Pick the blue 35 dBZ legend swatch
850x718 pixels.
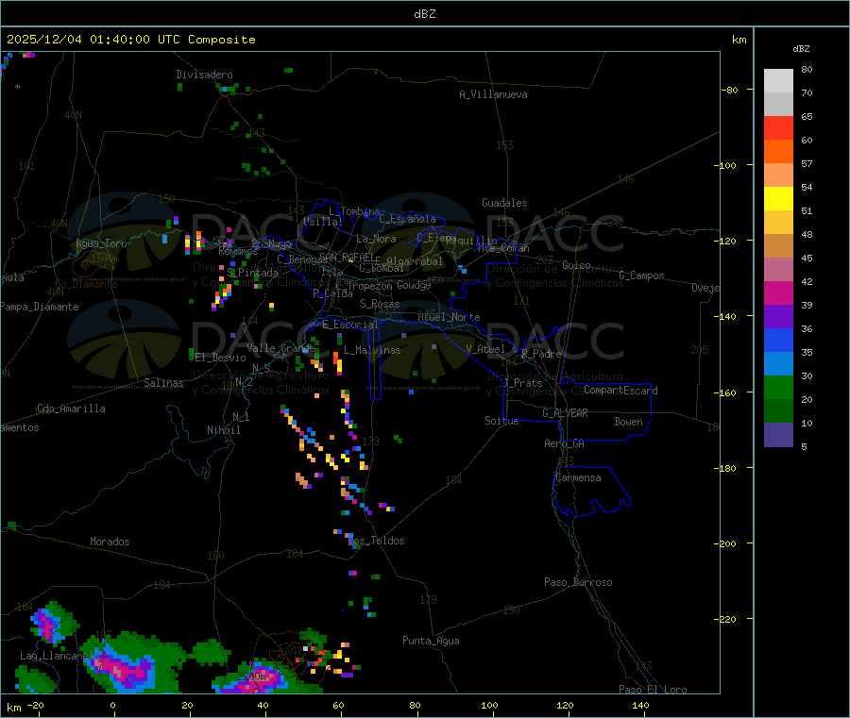click(x=778, y=340)
